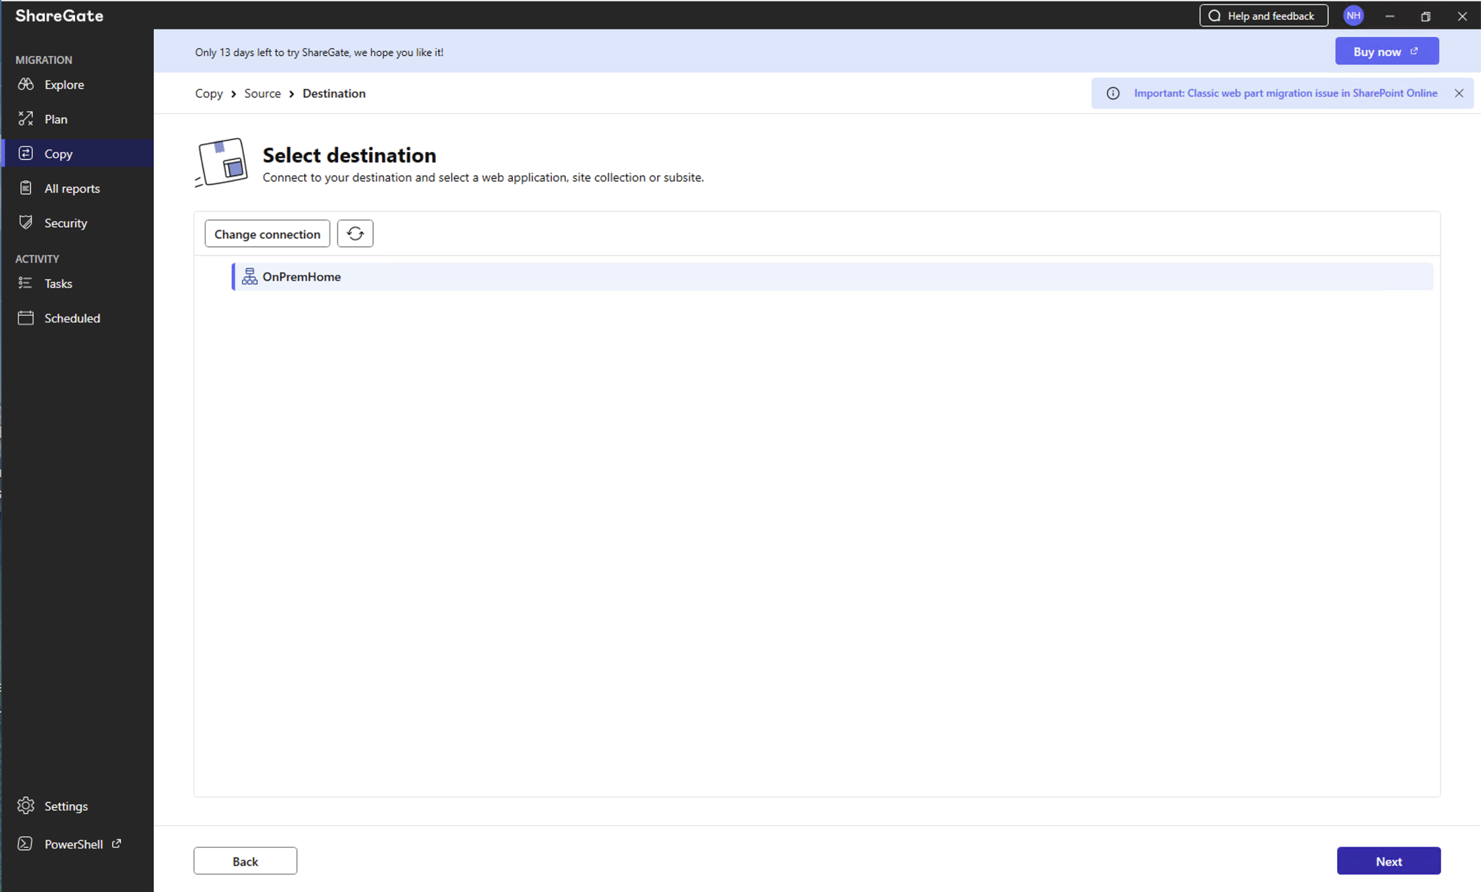This screenshot has width=1481, height=892.
Task: Click the ShareGate logo
Action: click(59, 16)
